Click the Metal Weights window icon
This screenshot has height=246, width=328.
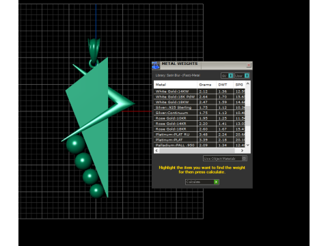click(156, 66)
